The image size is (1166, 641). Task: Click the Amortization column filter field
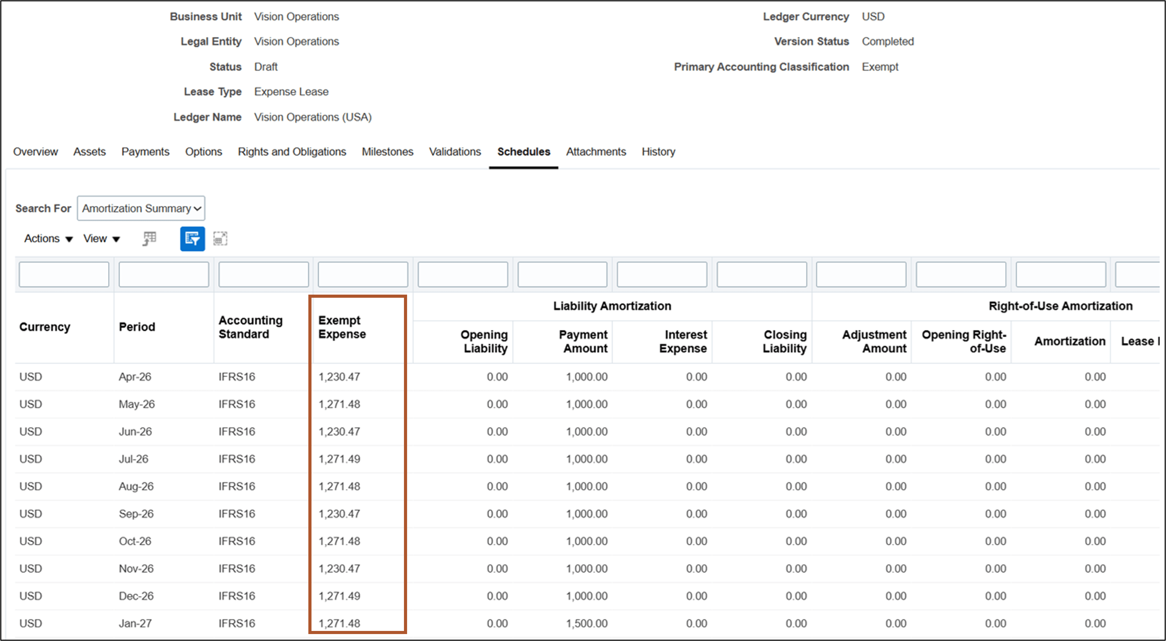coord(1061,274)
